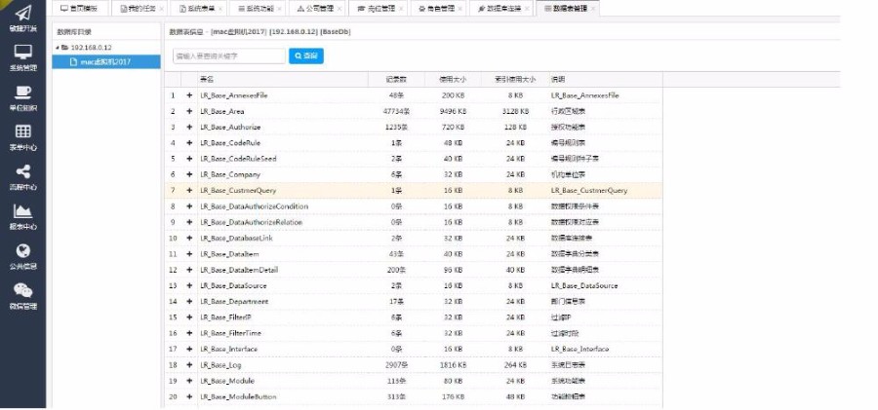Viewport: 878px width, 410px height.
Task: Switch to the 首页模板 tab
Action: point(78,9)
